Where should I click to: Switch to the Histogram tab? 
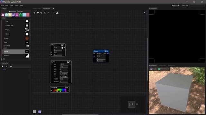point(162,65)
